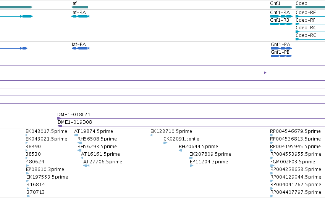This screenshot has height=198, width=325.
Task: Select the AT27706.5prime EST glyph
Action: pos(86,166)
